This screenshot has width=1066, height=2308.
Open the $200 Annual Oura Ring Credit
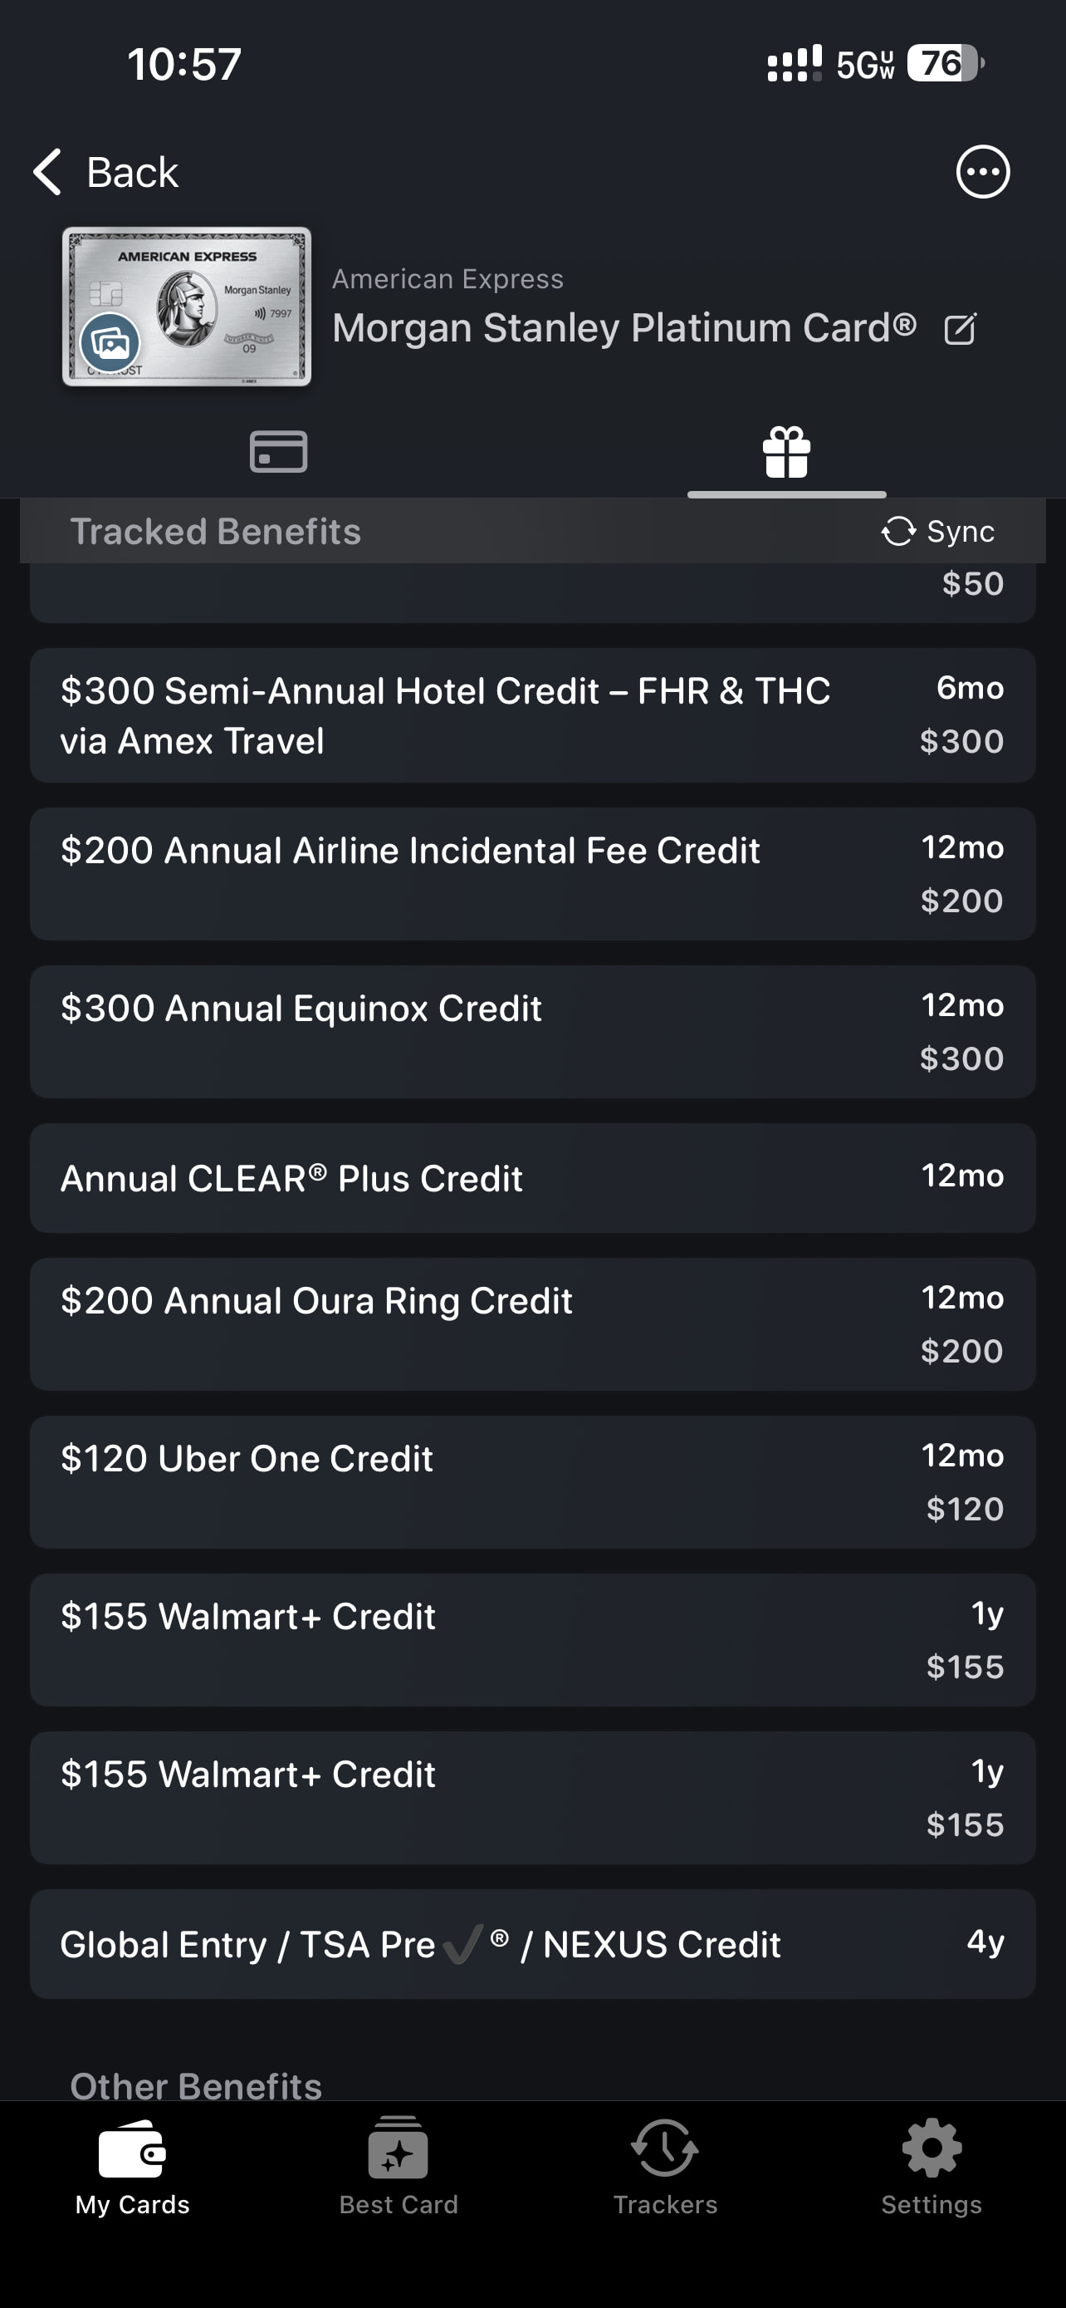(532, 1323)
